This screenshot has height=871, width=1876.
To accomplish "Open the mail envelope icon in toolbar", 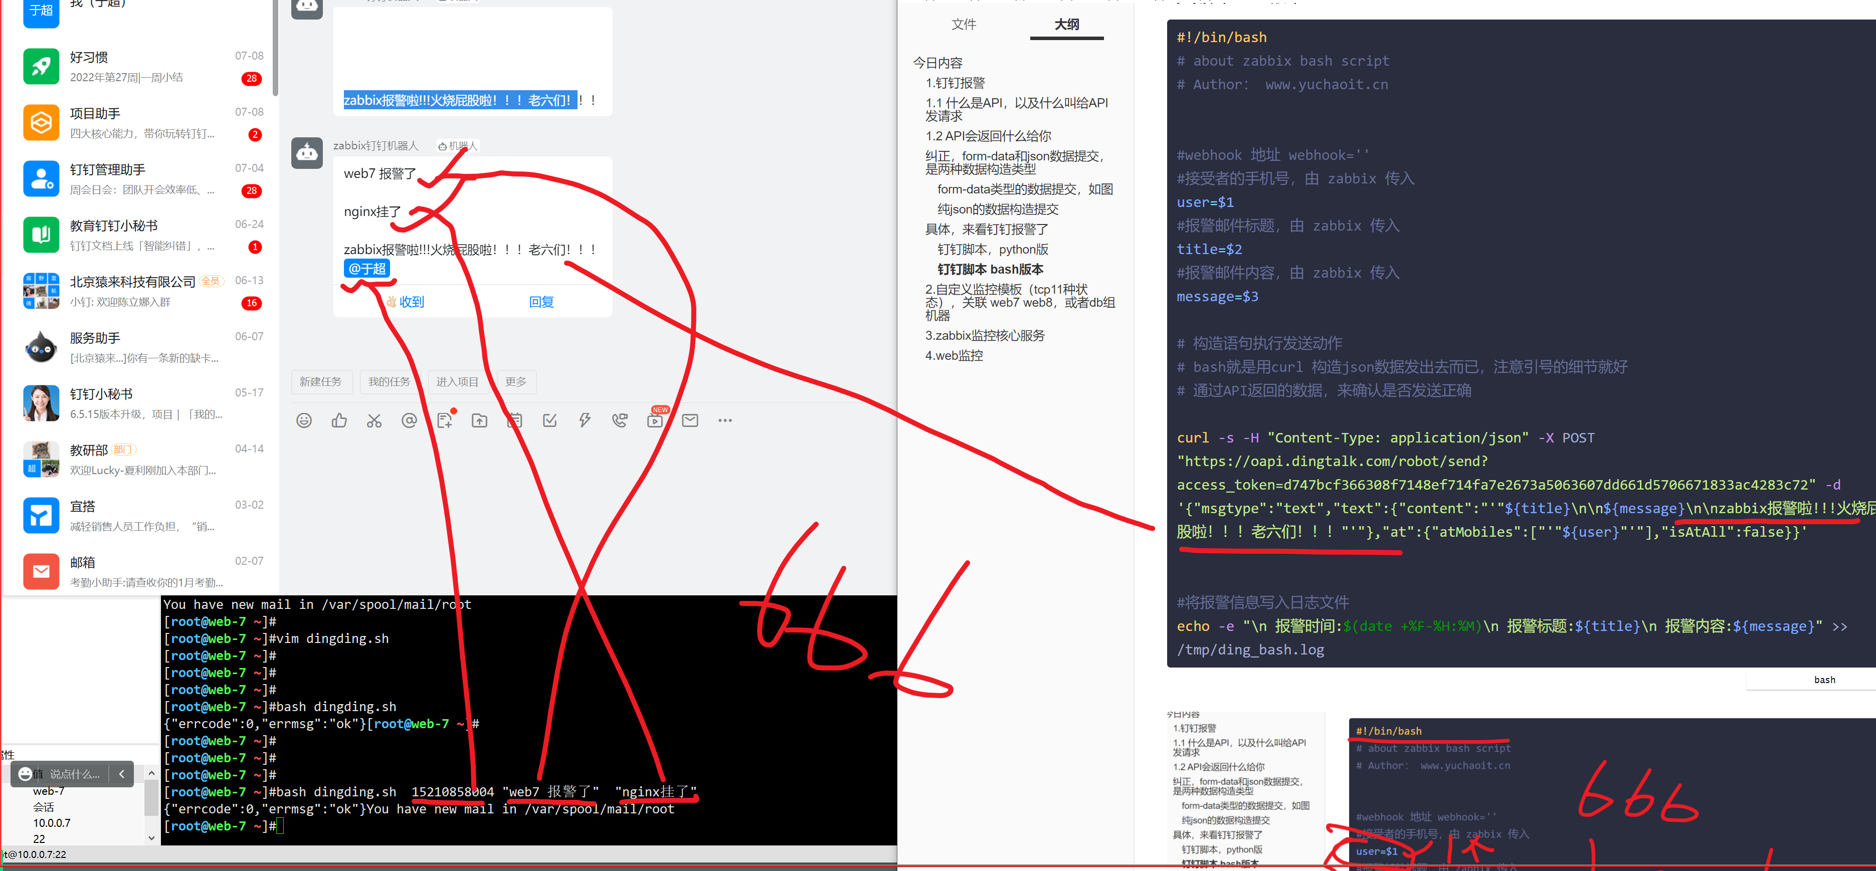I will (x=690, y=420).
